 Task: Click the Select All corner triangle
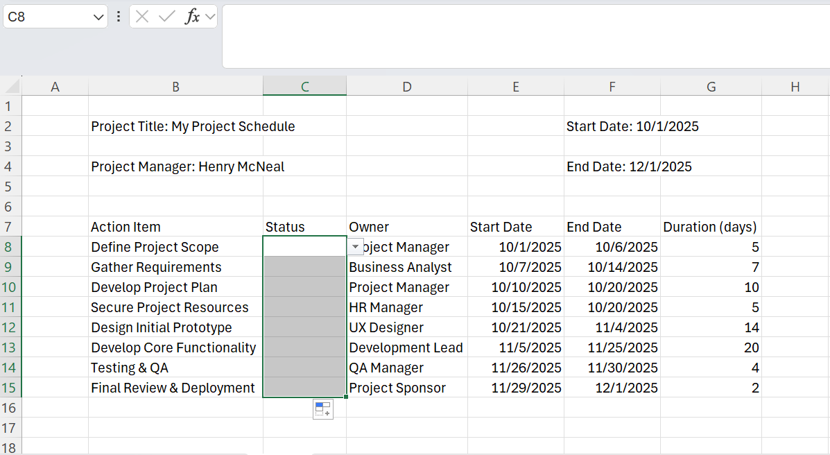[12, 87]
